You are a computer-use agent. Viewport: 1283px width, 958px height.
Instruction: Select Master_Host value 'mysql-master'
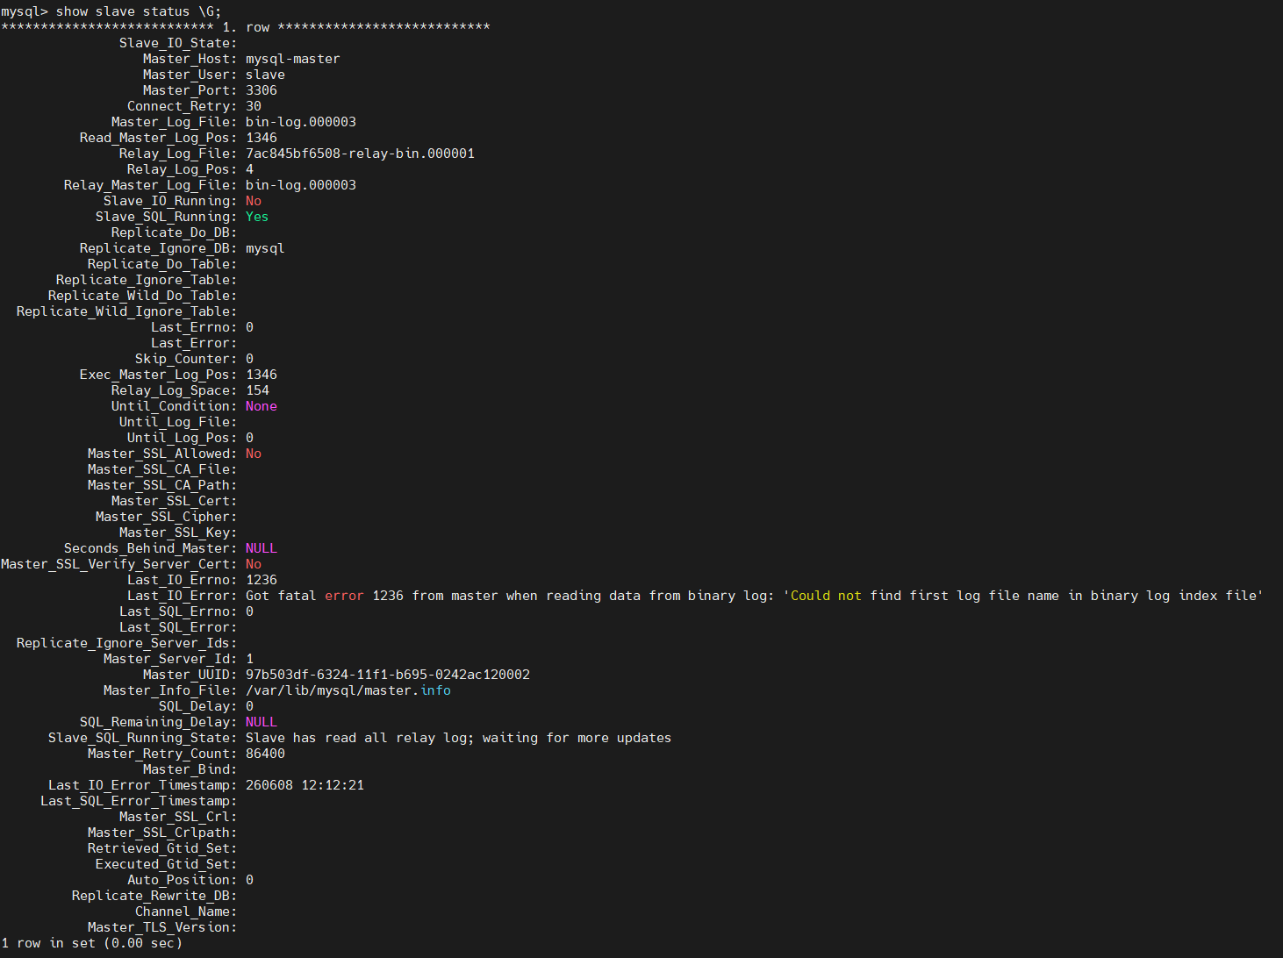[292, 59]
